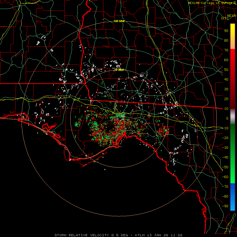The image size is (237, 237).
Task: Click the '-30' value on the velocity scale
Action: coord(225,148)
